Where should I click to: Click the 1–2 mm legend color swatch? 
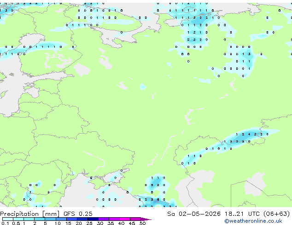29,219
